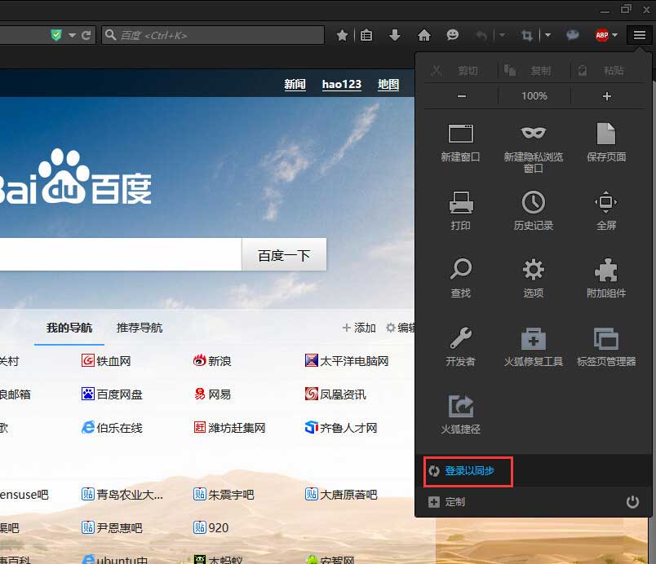Expand the undo history dropdown arrow
The height and width of the screenshot is (564, 656).
click(x=502, y=35)
